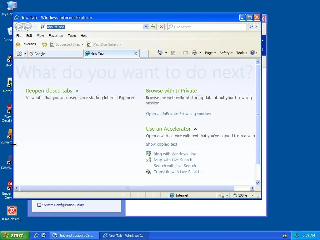Open the View menu

(x=40, y=36)
